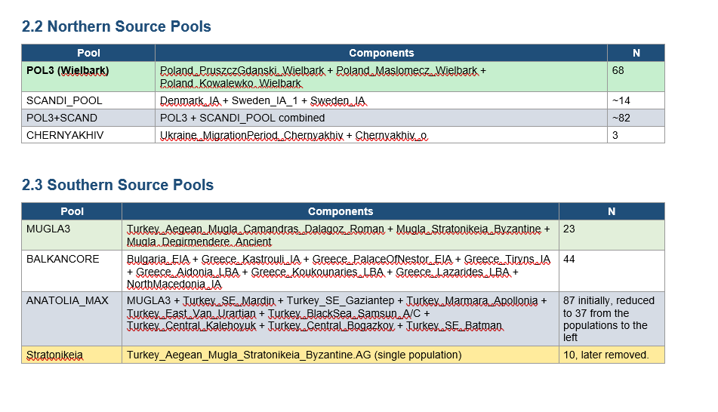Select the N value 23 cell
Viewport: 718px width, 412px height.
pos(569,229)
